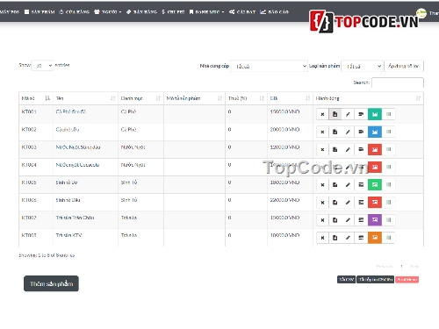This screenshot has width=439, height=329.
Task: Click the Thêm sản phẩm button
Action: [51, 283]
